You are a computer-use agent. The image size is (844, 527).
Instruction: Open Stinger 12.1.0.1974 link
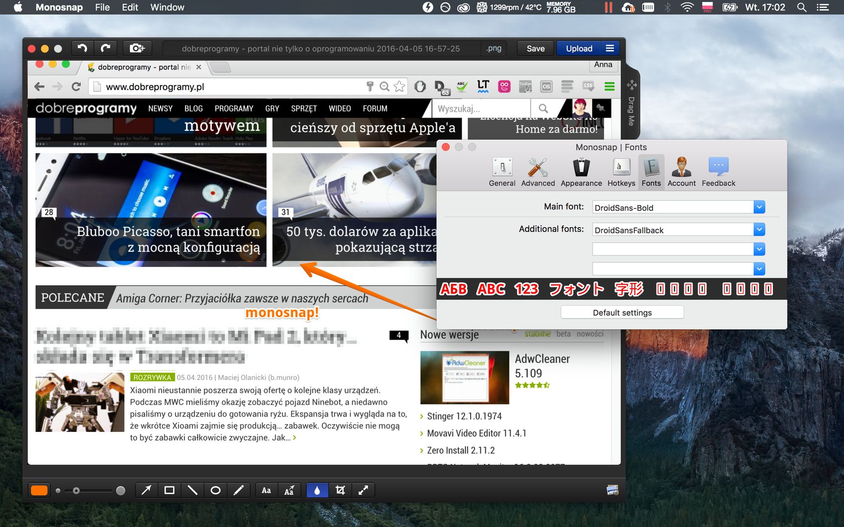pyautogui.click(x=464, y=416)
